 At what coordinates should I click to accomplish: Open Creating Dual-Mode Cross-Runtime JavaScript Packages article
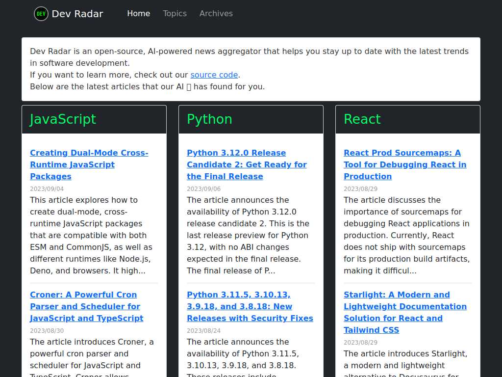point(89,164)
